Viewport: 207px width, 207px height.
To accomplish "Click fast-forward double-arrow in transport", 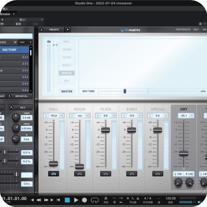I will (46, 200).
